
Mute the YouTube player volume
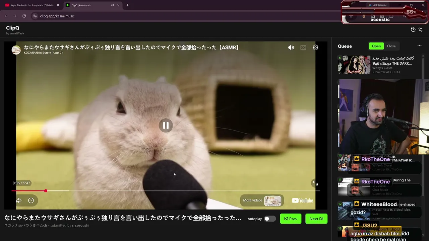pyautogui.click(x=291, y=48)
